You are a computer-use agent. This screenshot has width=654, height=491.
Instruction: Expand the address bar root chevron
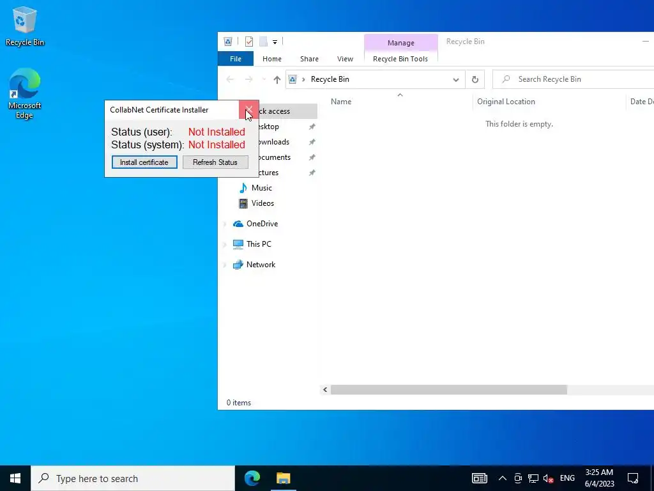pos(303,79)
